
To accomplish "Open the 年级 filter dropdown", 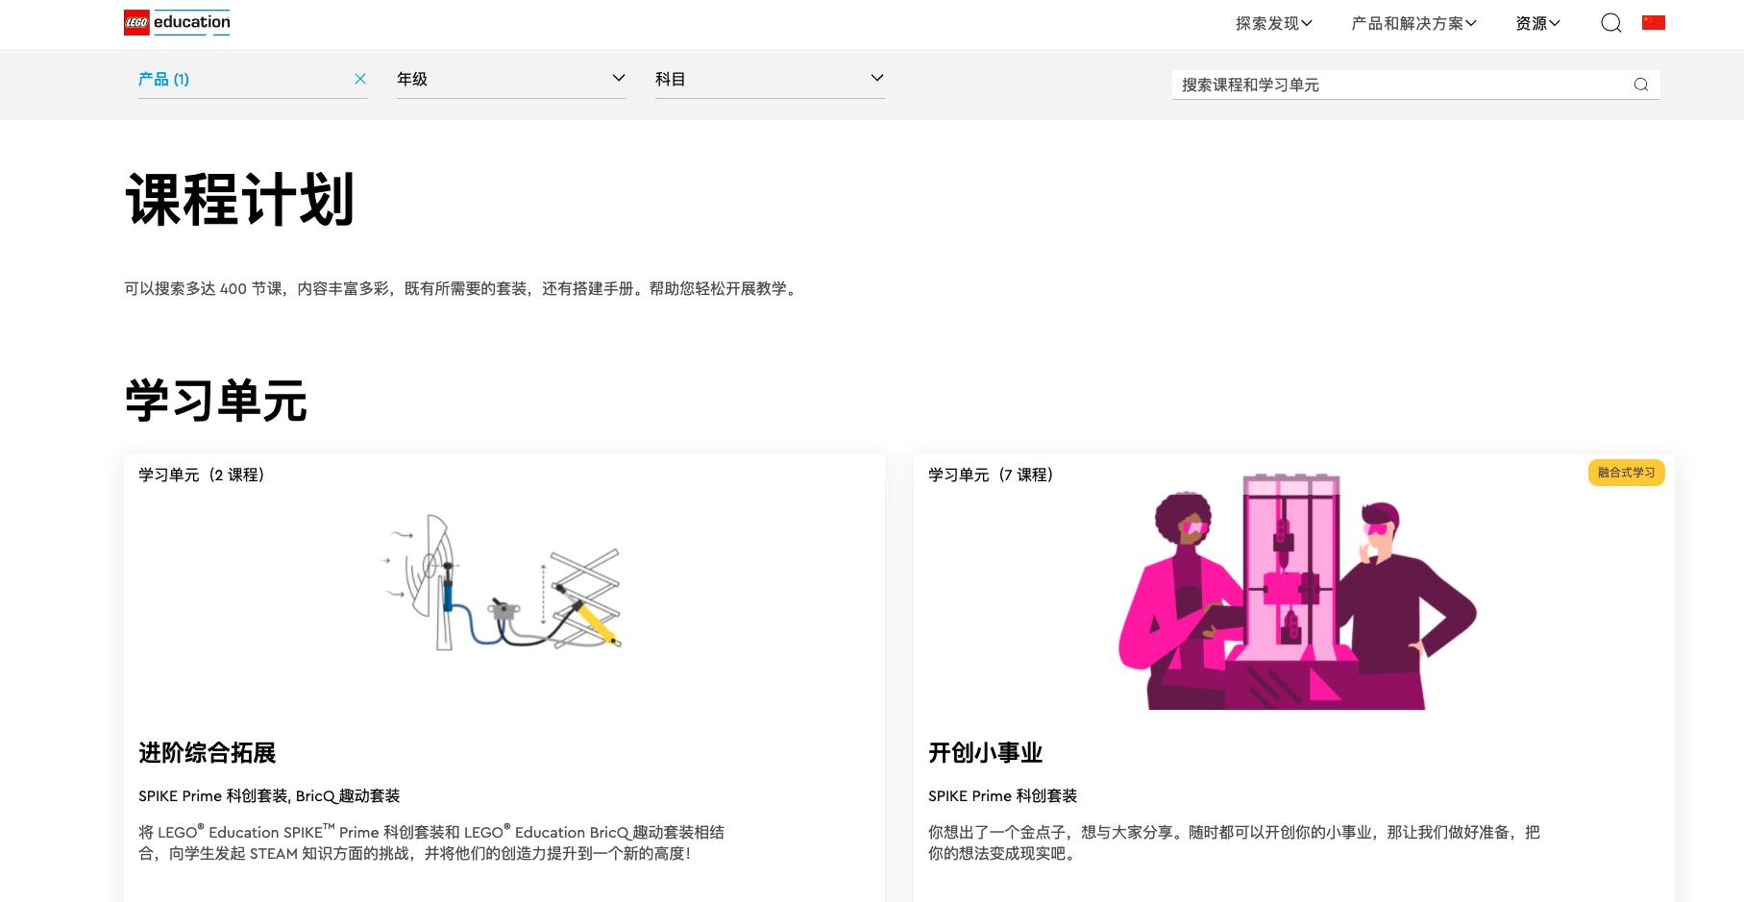I will click(x=510, y=79).
